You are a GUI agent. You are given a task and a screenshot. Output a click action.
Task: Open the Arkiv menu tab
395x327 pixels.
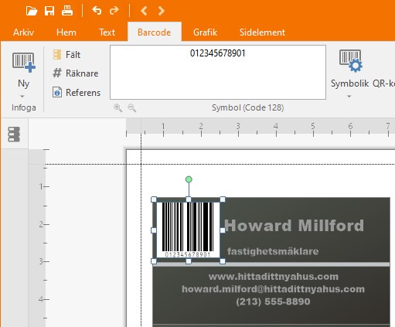[23, 32]
